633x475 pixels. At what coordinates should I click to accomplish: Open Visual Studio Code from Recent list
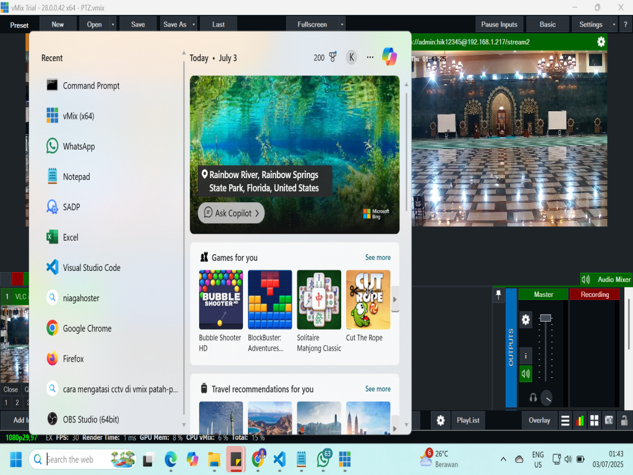(91, 268)
